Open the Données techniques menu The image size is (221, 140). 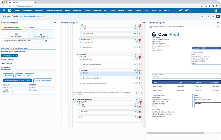(54, 11)
